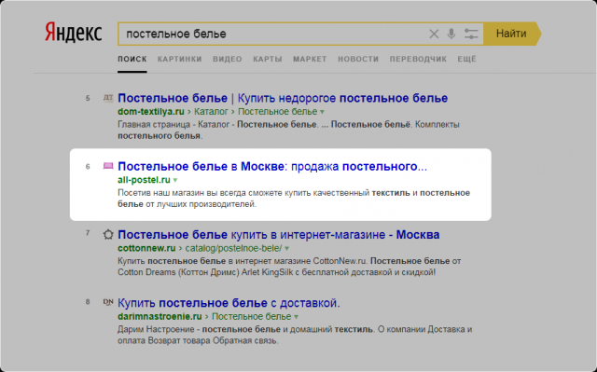Click the cottonnew.ru domain link
The height and width of the screenshot is (372, 597).
[x=146, y=248]
